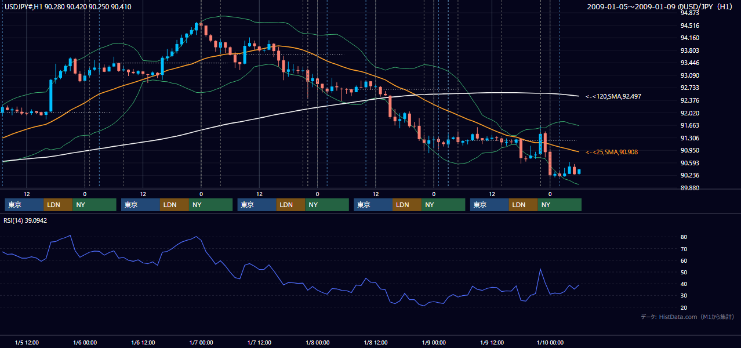Click the 1/10 00:00 time axis label

click(550, 342)
